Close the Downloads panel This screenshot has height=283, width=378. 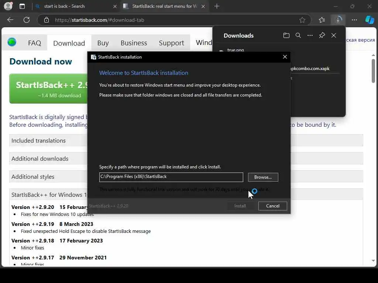click(x=334, y=36)
